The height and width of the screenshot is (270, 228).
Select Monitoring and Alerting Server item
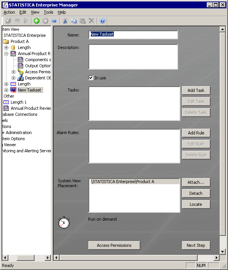27,151
